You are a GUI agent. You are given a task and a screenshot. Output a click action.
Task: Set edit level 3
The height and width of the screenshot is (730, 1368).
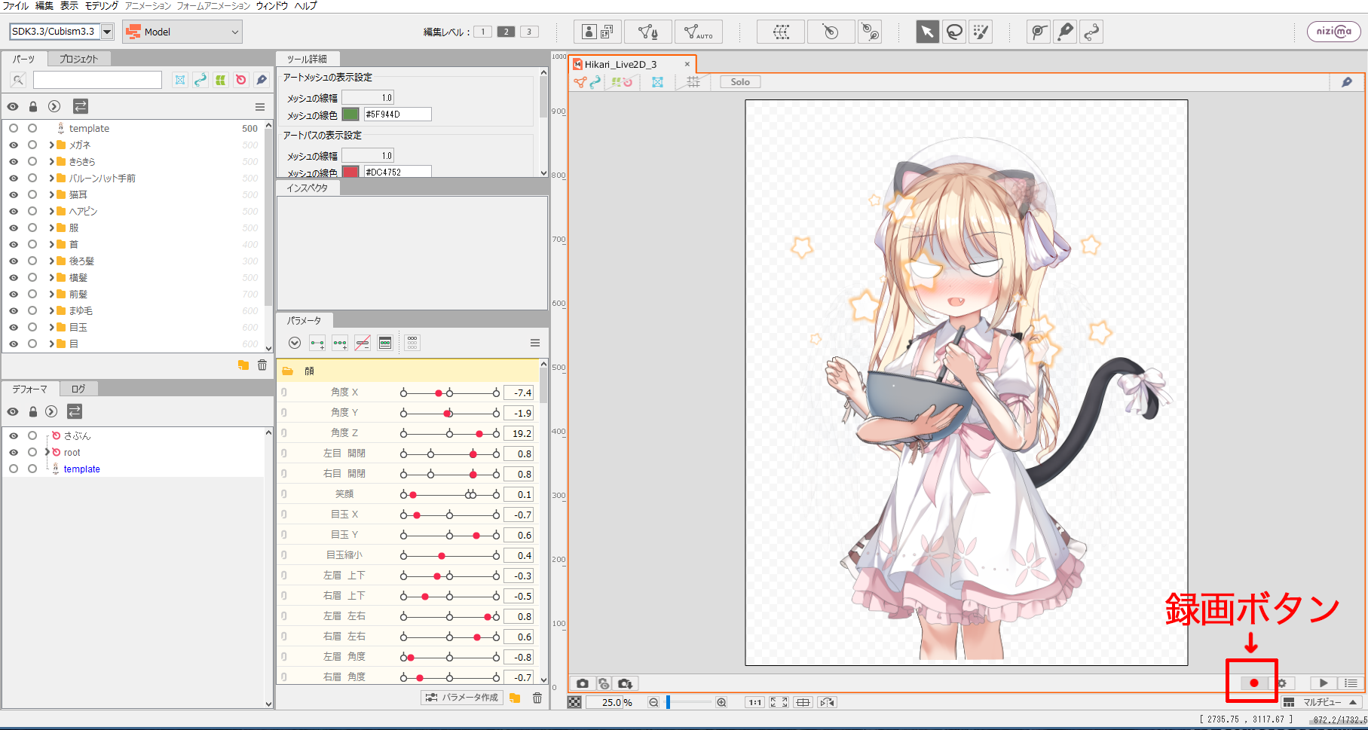(x=529, y=32)
